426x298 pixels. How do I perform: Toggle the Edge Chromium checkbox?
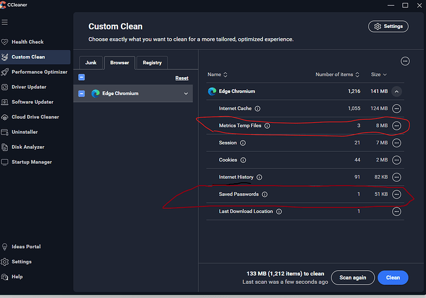(81, 94)
